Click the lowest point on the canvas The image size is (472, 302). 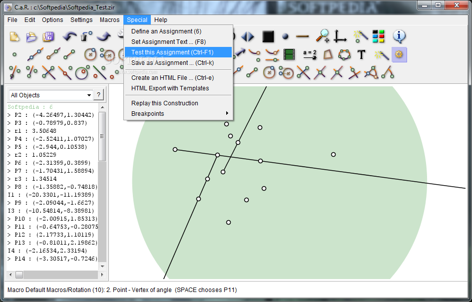(x=228, y=223)
